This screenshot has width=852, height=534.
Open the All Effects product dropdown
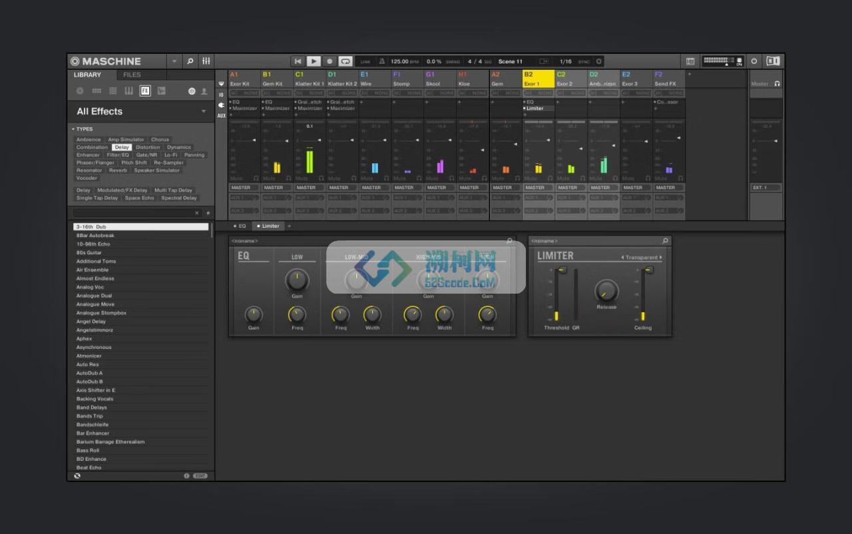[204, 111]
